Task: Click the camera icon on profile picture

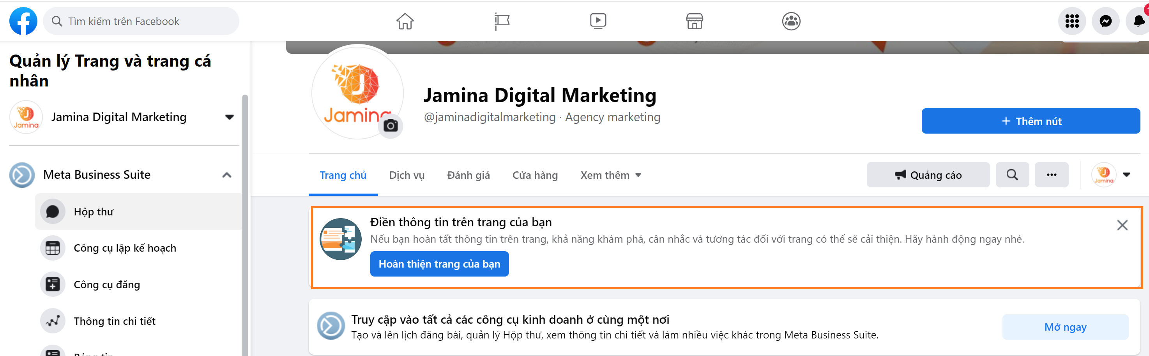Action: click(390, 126)
